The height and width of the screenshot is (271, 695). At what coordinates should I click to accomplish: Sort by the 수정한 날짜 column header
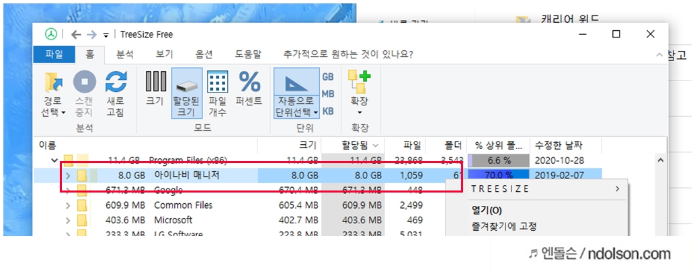pos(566,145)
